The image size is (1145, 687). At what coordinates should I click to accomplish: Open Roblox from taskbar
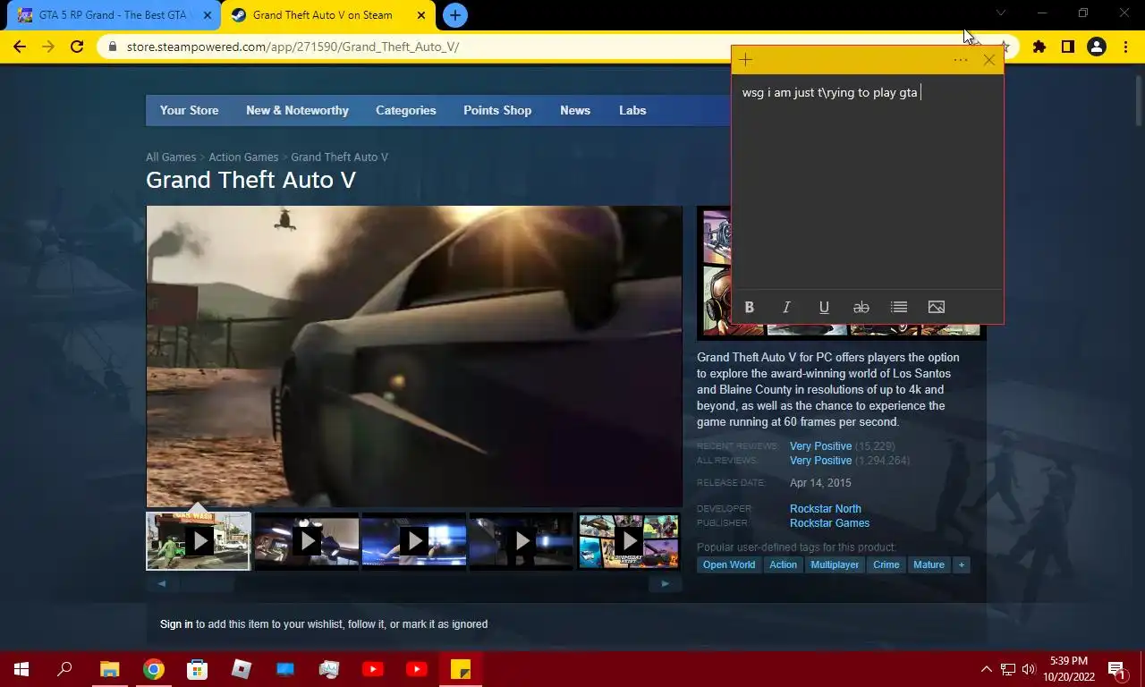(242, 669)
